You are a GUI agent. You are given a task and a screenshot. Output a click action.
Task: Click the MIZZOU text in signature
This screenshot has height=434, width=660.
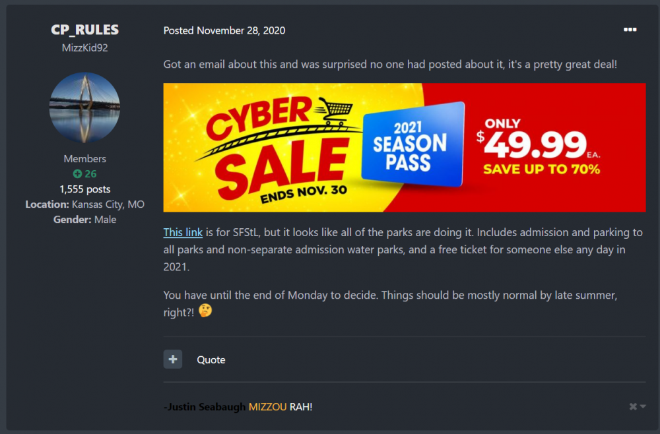[x=267, y=407]
